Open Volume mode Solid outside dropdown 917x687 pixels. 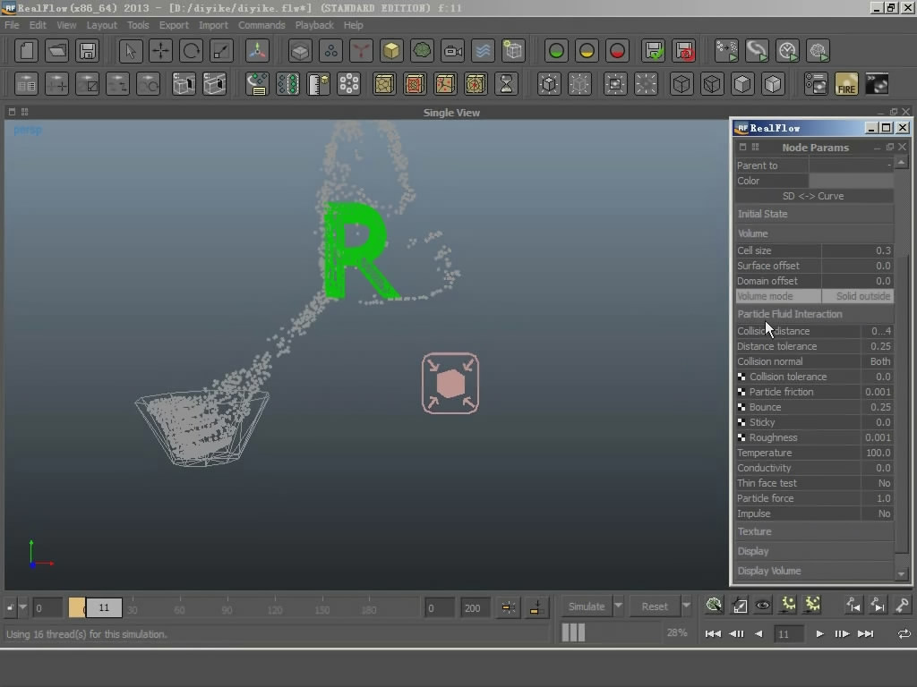[857, 296]
